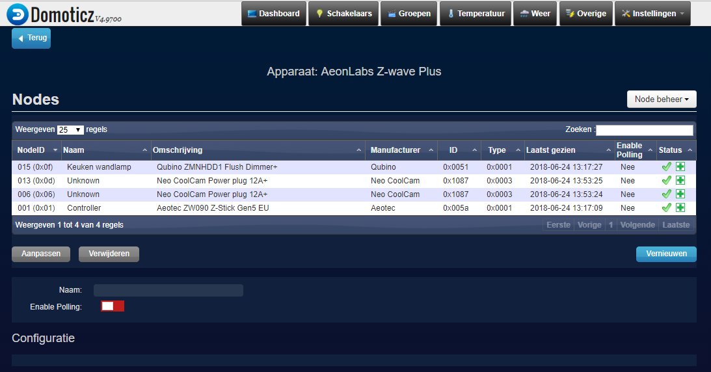Sort by ID column header

tap(459, 150)
